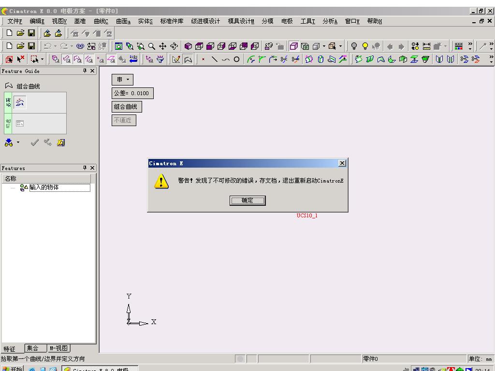This screenshot has width=495, height=371.
Task: Open the 模具设计 Mold Design menu
Action: (x=241, y=21)
